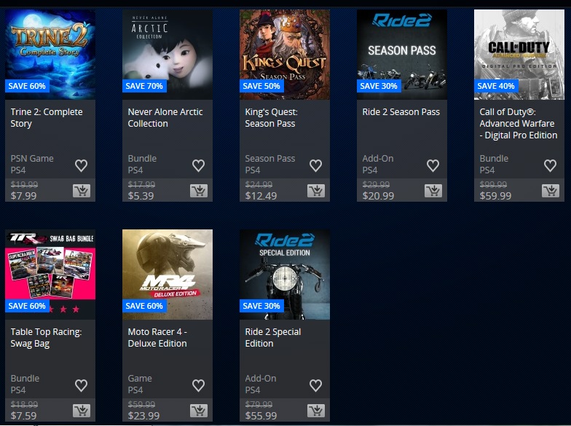Add Never Alone Arctic Collection to cart
Screen dimensions: 571x426
[198, 191]
